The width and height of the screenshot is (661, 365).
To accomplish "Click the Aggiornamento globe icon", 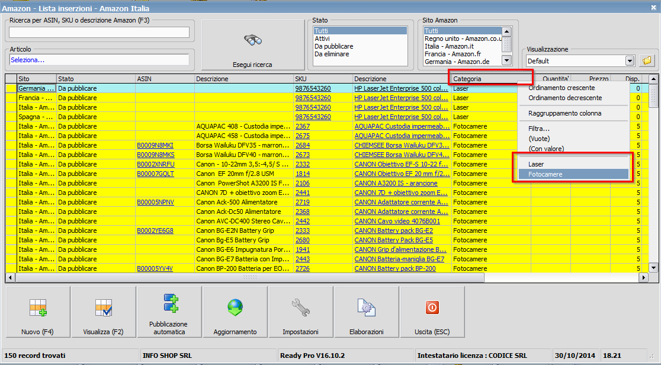I will [x=235, y=308].
